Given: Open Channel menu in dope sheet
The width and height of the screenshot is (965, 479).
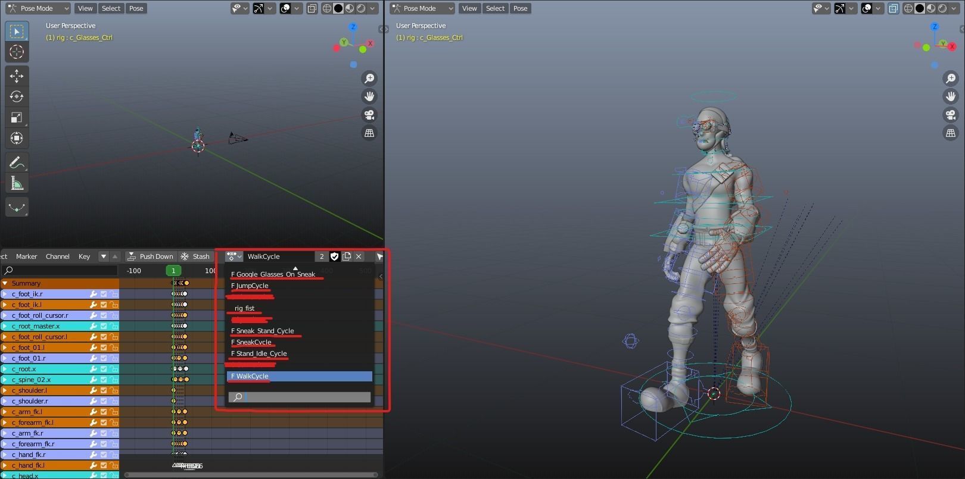Looking at the screenshot, I should click(x=58, y=256).
